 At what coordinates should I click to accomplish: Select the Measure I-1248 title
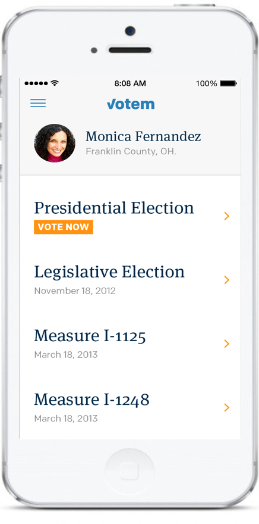91,400
